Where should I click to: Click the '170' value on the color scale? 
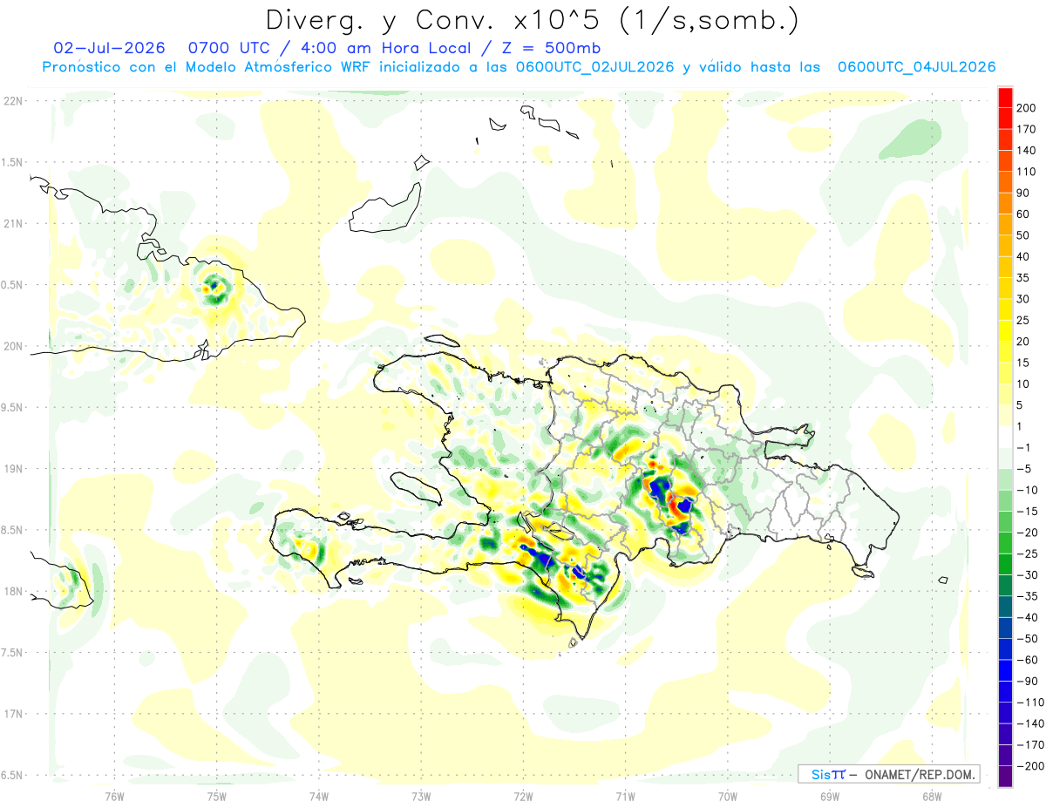tap(1026, 129)
